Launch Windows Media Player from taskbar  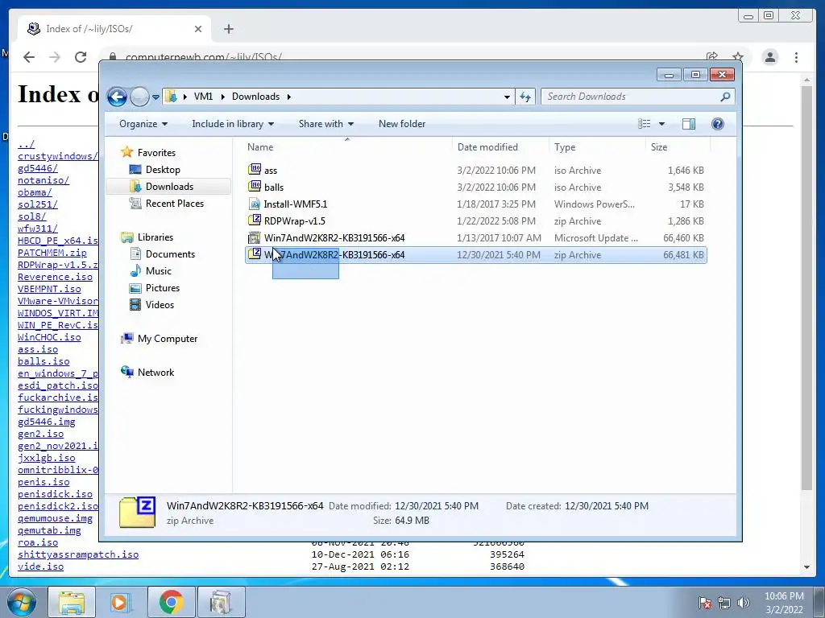coord(120,602)
